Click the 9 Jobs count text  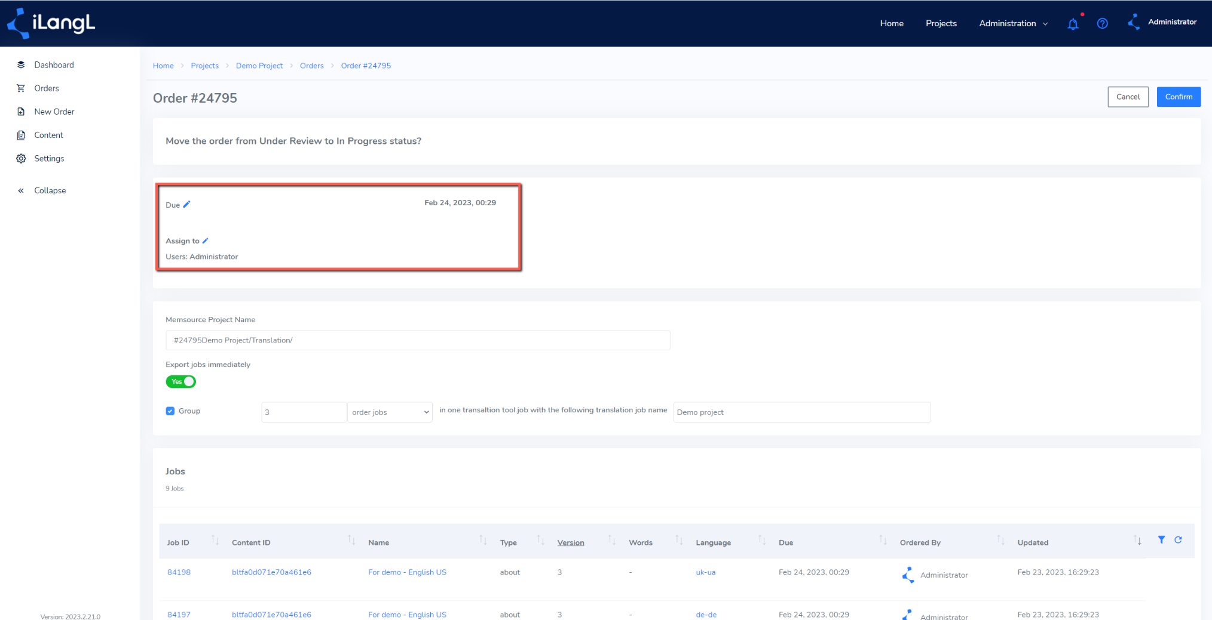(175, 489)
